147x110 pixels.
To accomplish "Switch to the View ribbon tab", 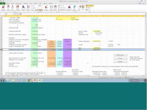I will point(40,4).
